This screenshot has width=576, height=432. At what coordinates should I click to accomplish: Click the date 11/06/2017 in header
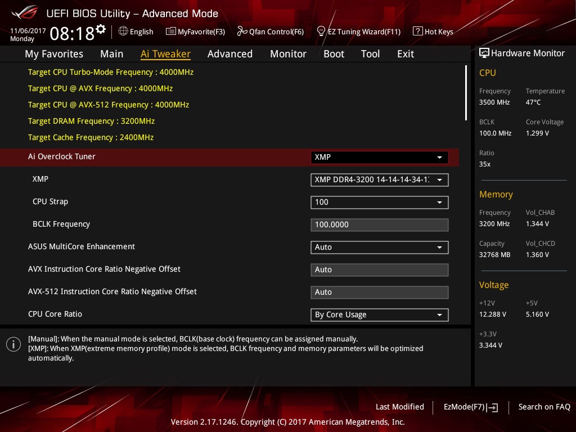tap(28, 31)
